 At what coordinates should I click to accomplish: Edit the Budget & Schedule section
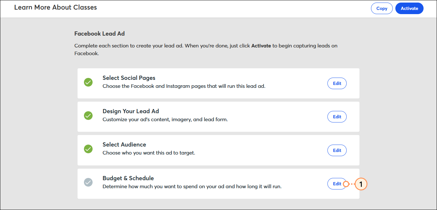337,184
